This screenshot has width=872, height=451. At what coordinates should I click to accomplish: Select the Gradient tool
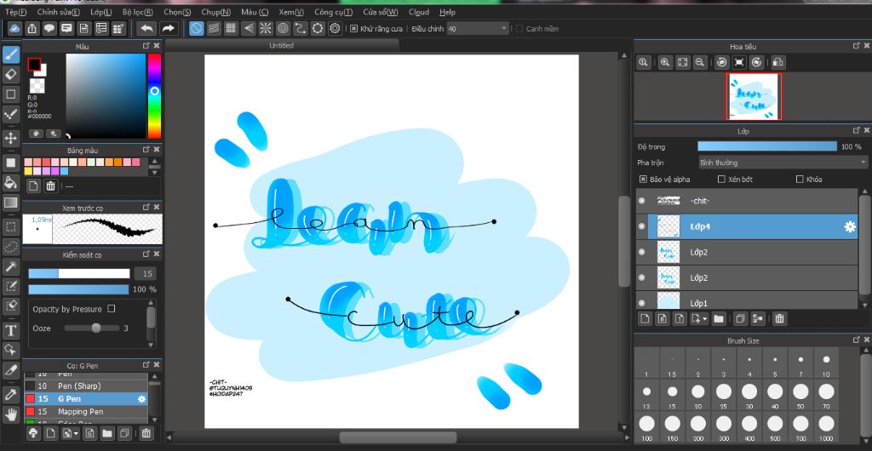(11, 203)
